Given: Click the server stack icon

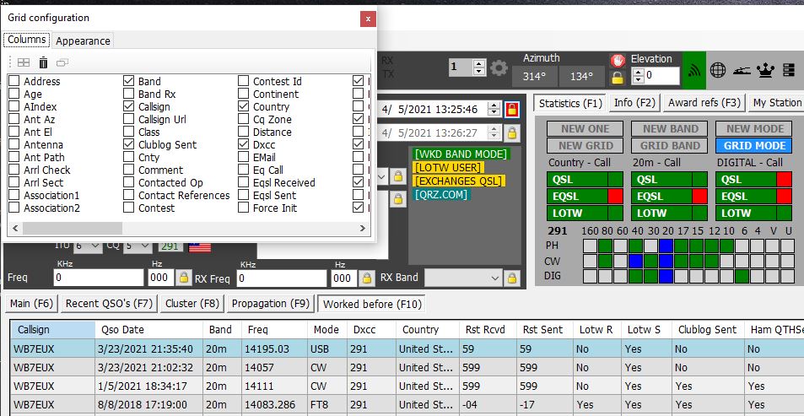Looking at the screenshot, I should click(789, 70).
